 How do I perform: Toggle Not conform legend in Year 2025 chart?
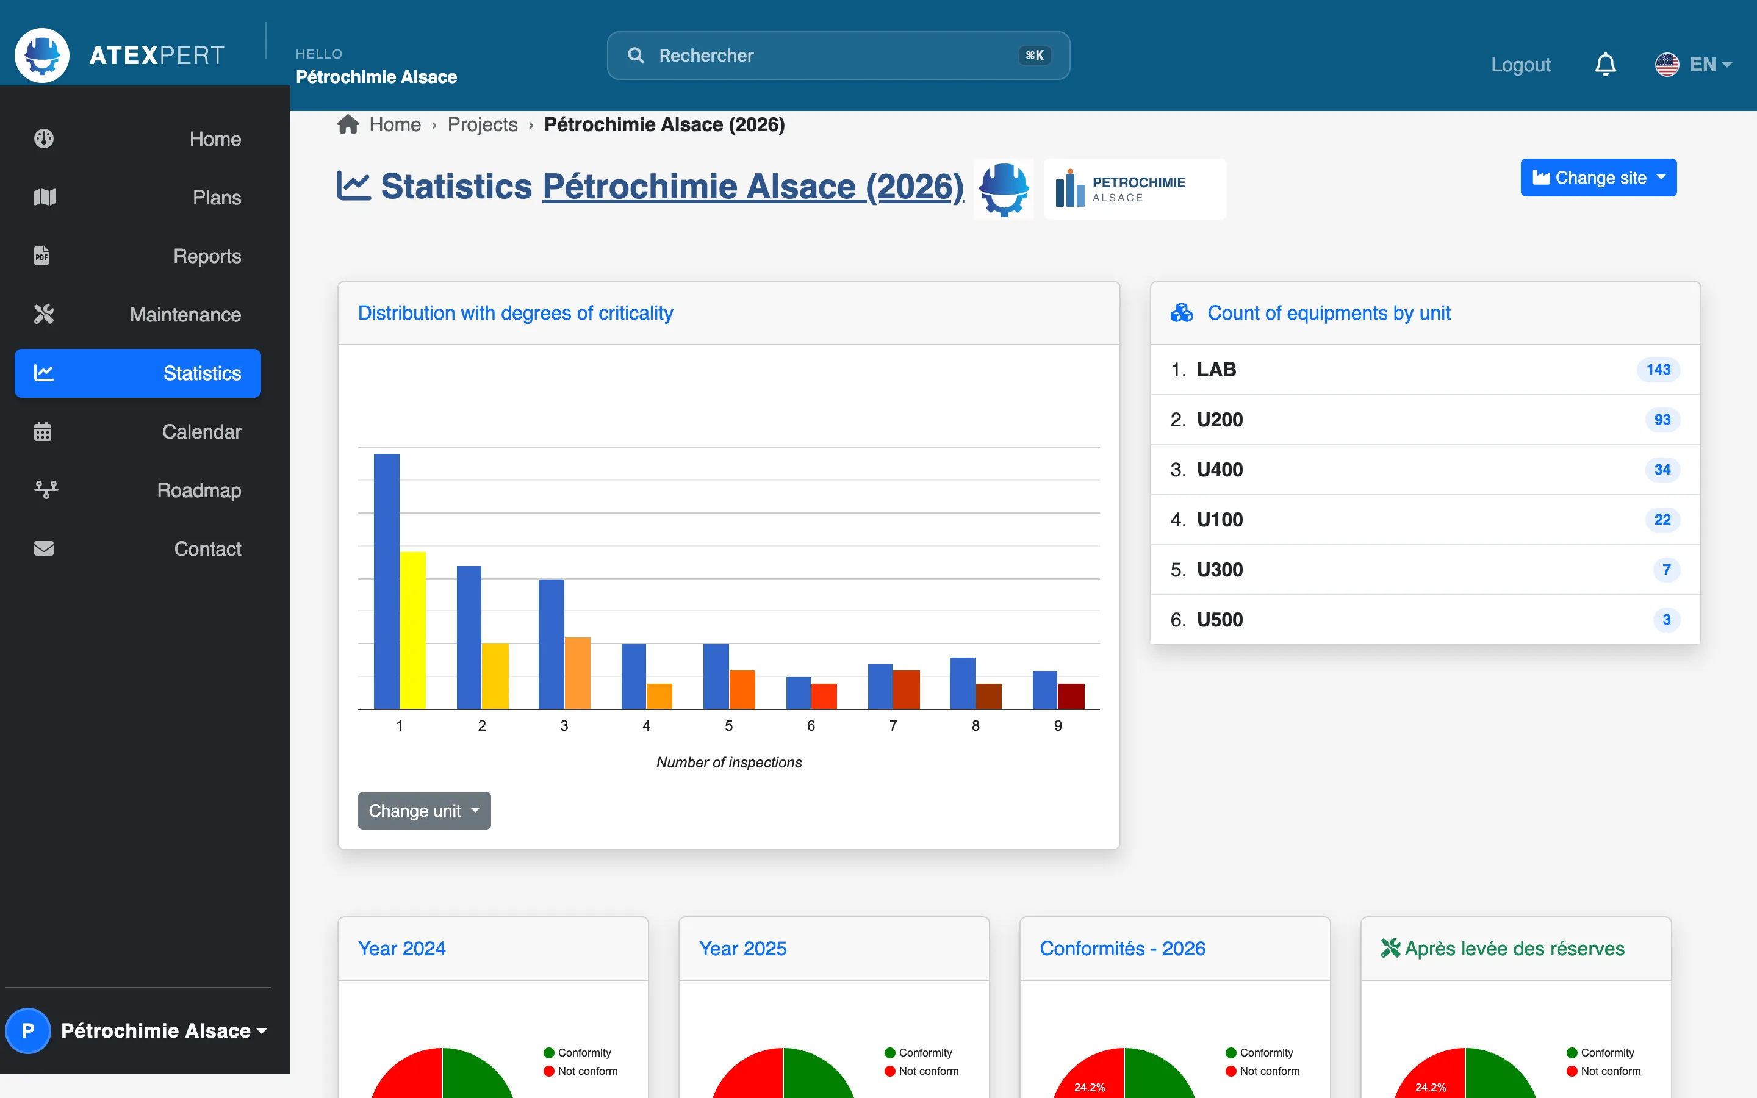tap(921, 1071)
